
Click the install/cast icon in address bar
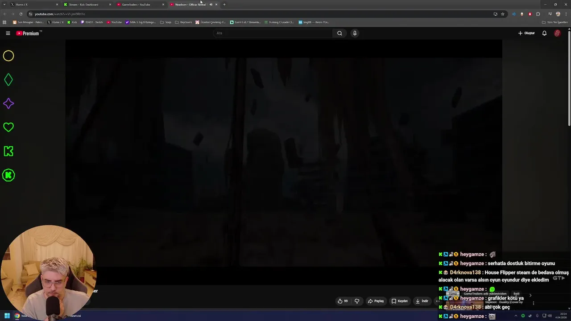495,14
